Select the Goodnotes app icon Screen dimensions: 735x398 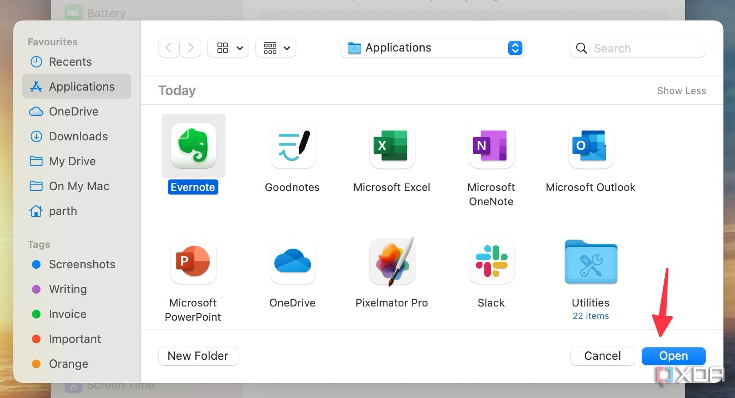tap(292, 146)
